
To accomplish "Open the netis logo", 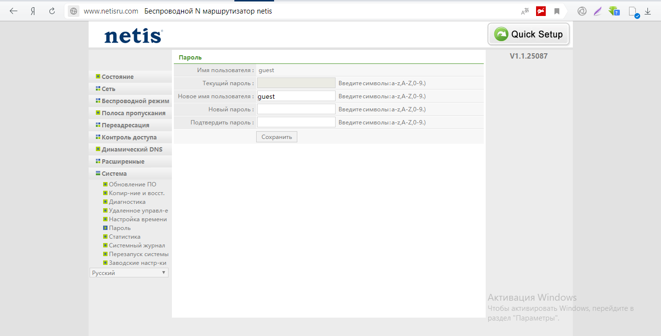I will point(134,36).
